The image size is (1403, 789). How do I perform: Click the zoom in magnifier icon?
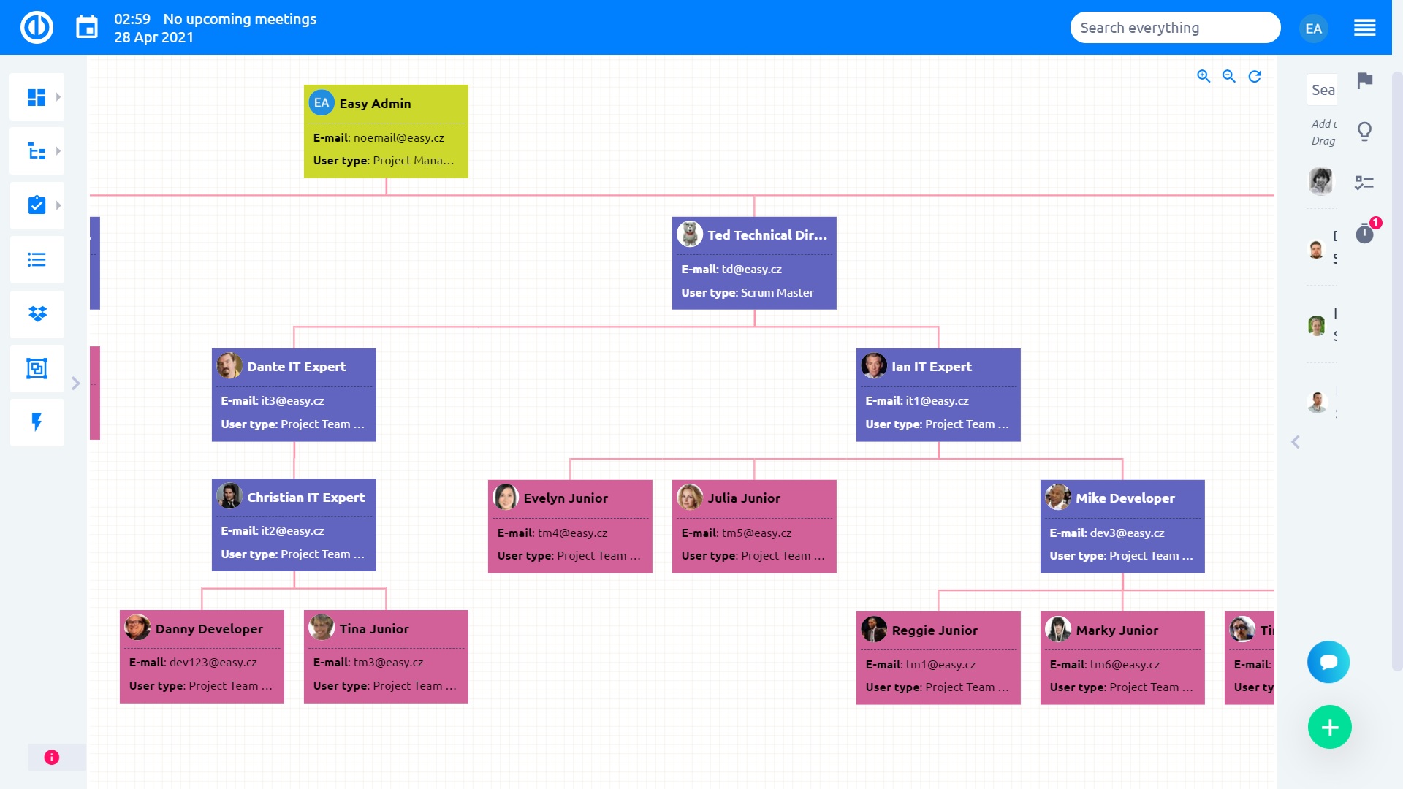point(1204,76)
